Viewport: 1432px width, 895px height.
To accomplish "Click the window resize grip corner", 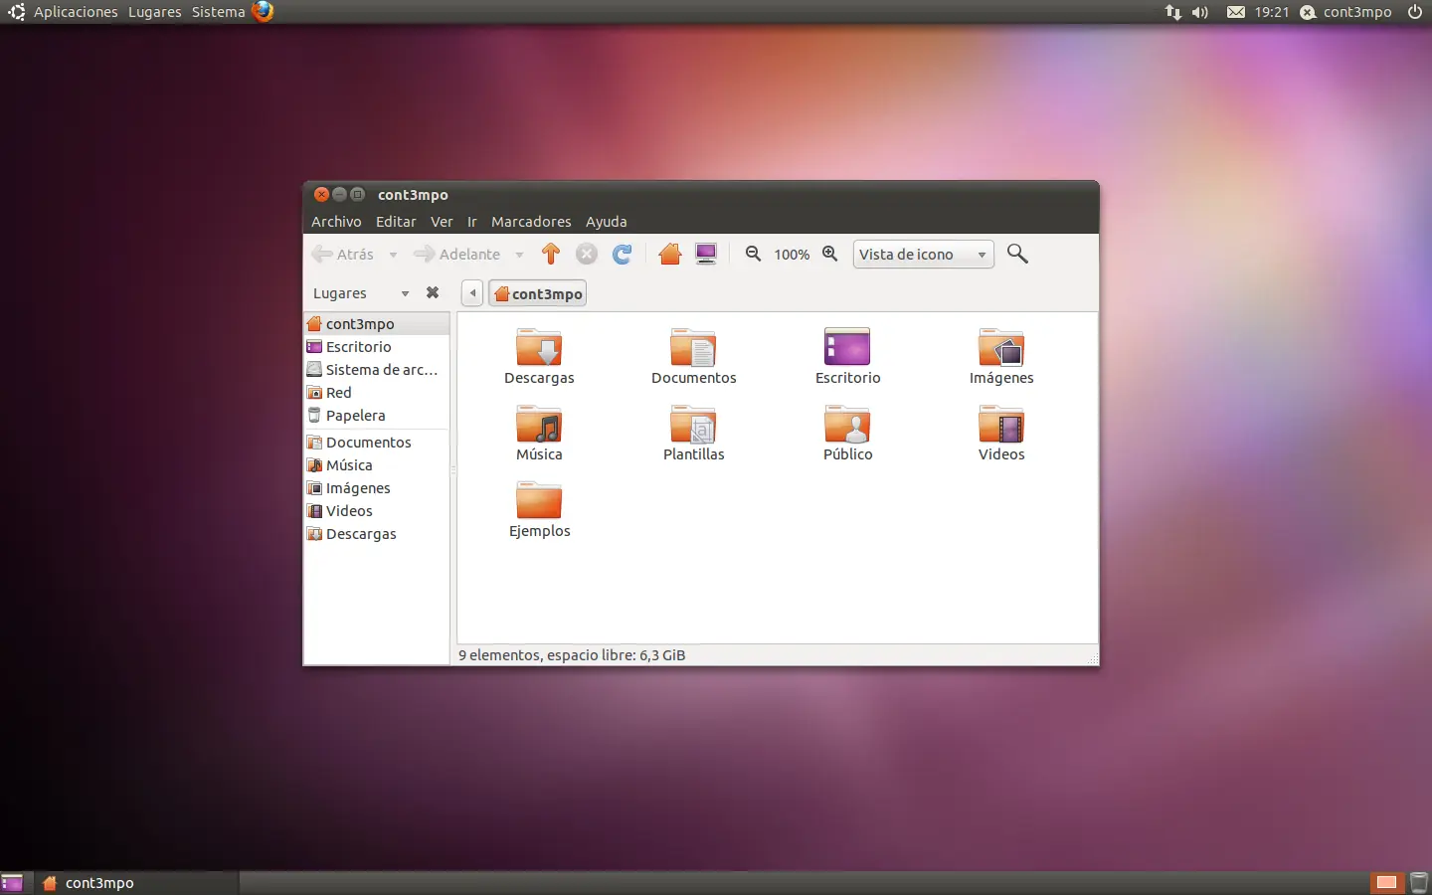I will pyautogui.click(x=1093, y=659).
